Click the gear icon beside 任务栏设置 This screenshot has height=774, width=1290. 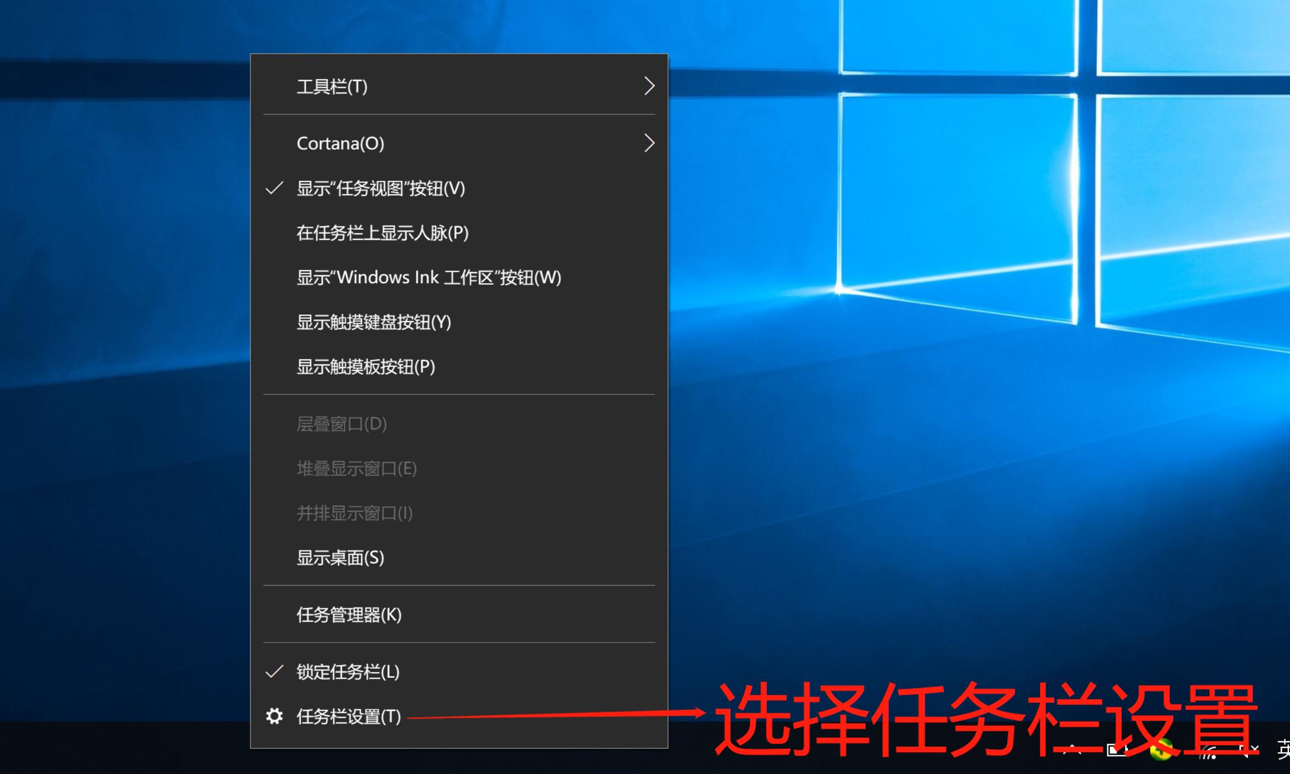point(275,717)
